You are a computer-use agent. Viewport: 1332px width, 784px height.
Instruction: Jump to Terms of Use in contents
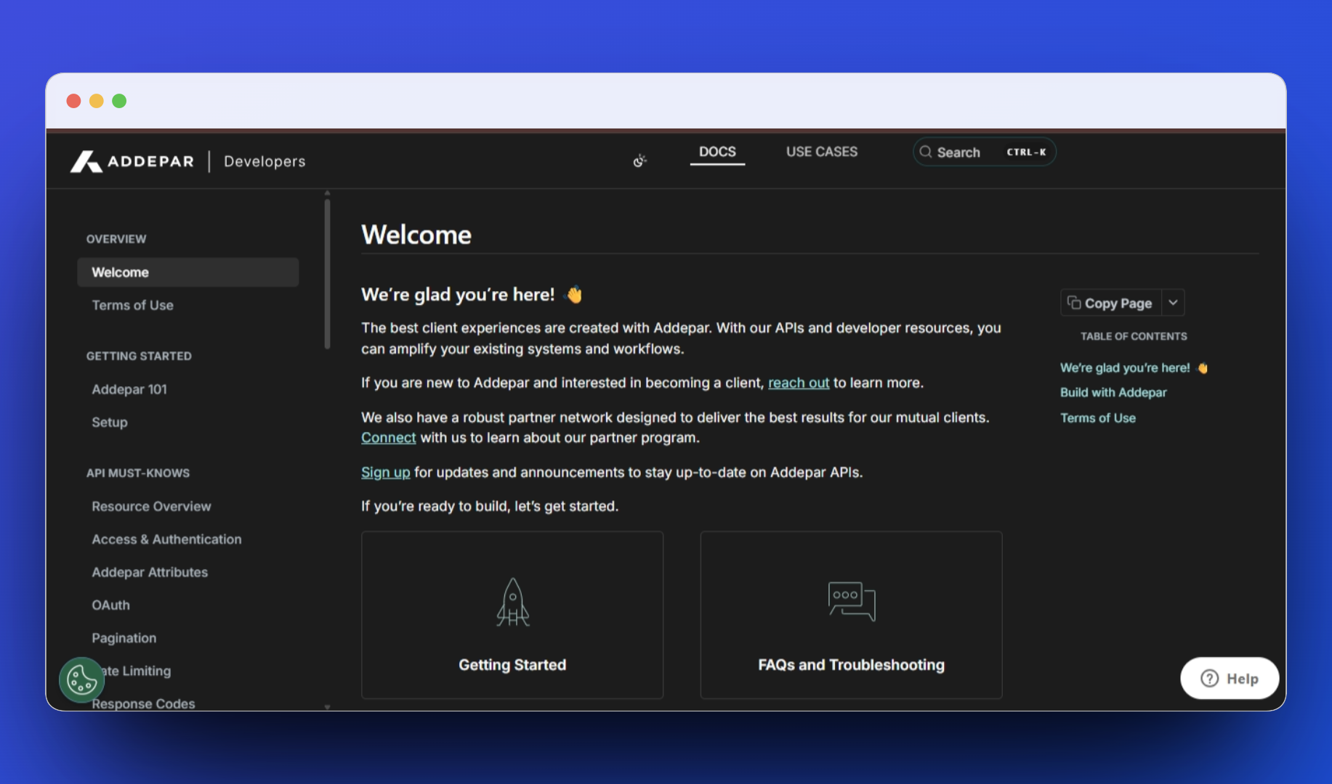click(x=1097, y=418)
